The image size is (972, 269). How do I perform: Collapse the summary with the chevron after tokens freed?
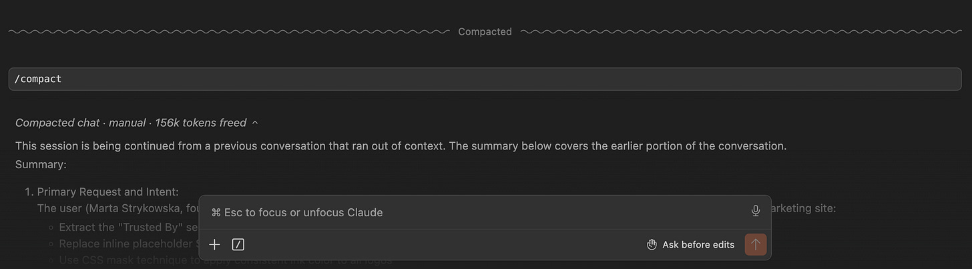pos(255,123)
